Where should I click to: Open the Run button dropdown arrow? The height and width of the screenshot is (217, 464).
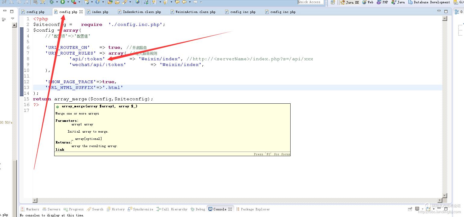(68, 2)
